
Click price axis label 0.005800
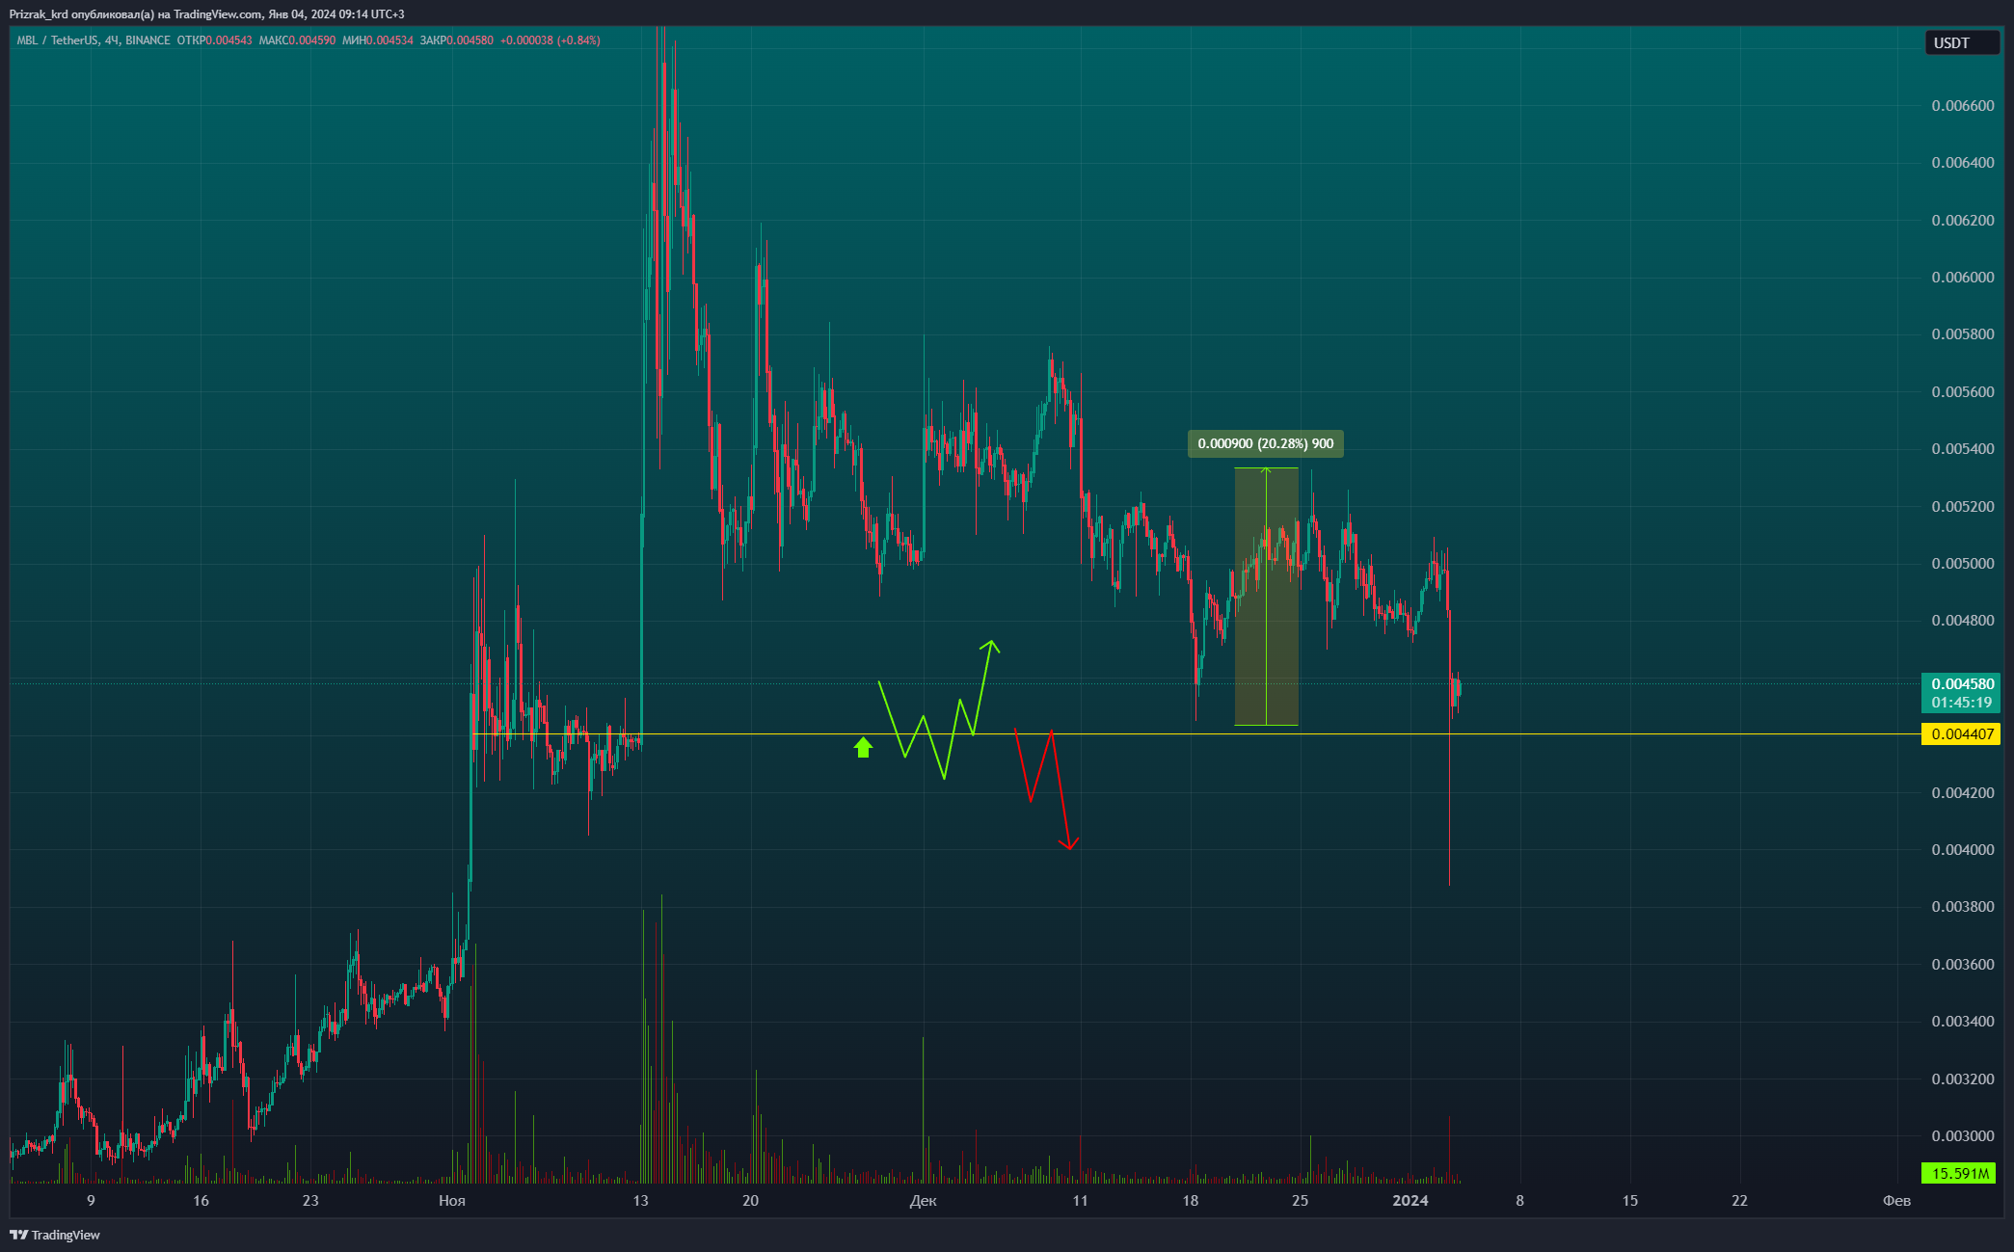(1962, 334)
